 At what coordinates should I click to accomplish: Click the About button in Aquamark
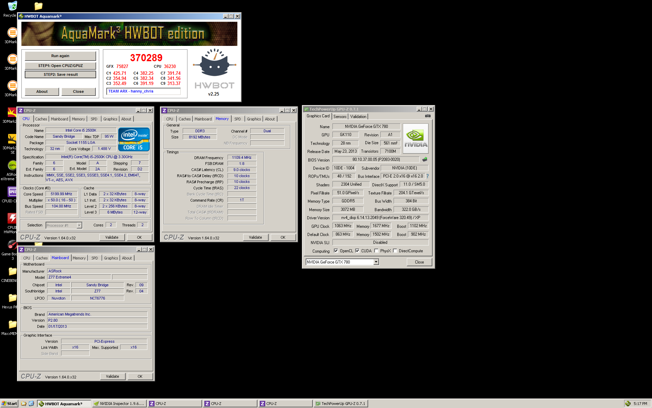(42, 91)
